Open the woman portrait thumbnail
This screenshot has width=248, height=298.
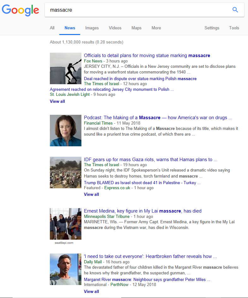(x=66, y=131)
